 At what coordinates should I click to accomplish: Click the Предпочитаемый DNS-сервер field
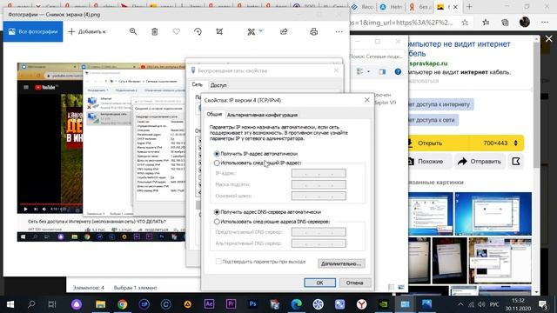319,232
